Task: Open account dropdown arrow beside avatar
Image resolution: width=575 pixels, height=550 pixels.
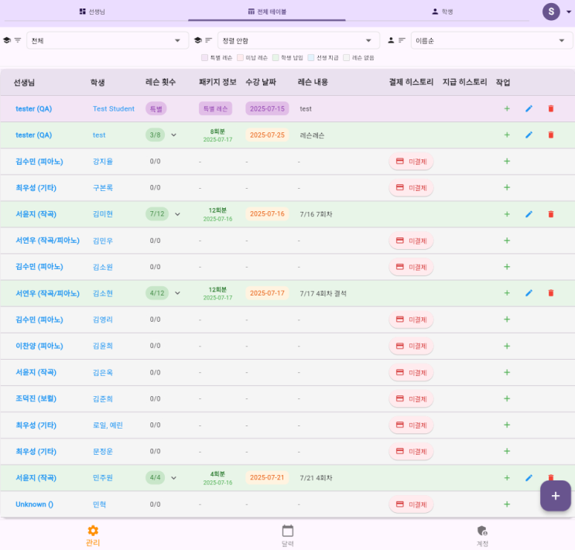Action: coord(569,12)
